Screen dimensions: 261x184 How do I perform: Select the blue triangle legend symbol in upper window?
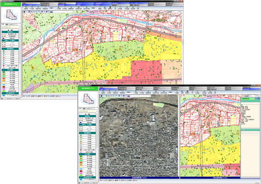4,38
